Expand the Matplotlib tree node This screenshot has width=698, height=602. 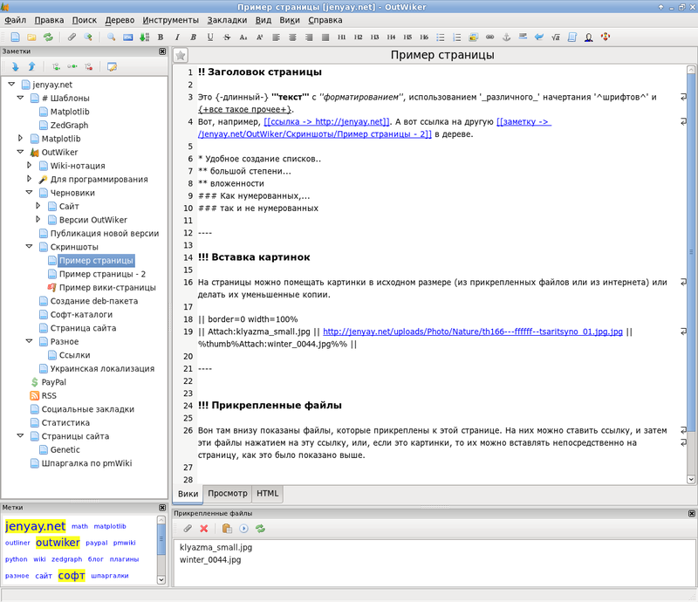22,138
